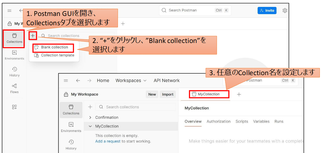Open Flows in back window sidebar
322x153 pixels.
[x=15, y=89]
